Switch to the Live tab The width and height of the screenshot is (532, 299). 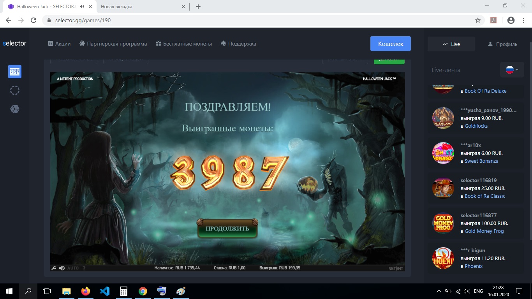pos(451,44)
